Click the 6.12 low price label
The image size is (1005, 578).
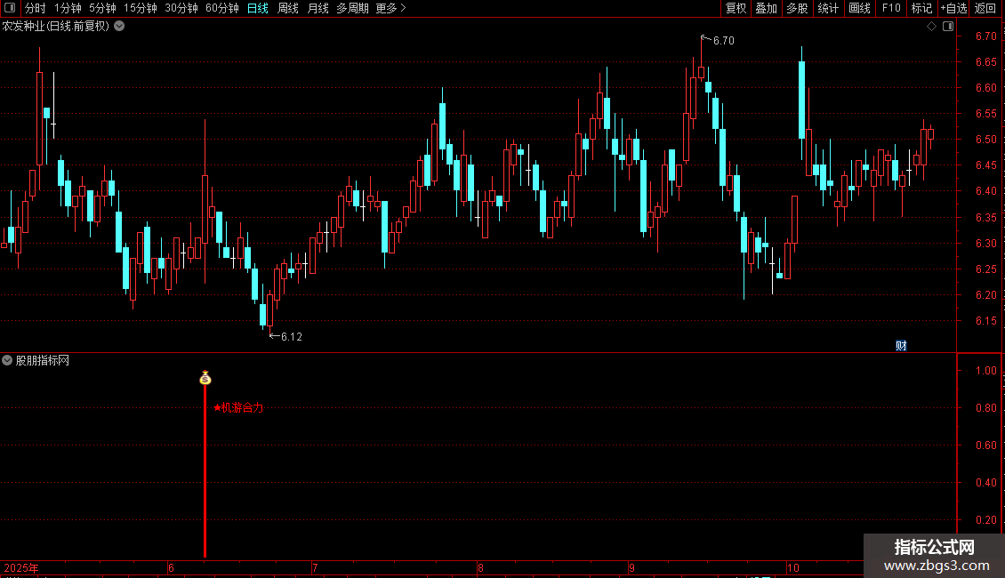tap(292, 336)
